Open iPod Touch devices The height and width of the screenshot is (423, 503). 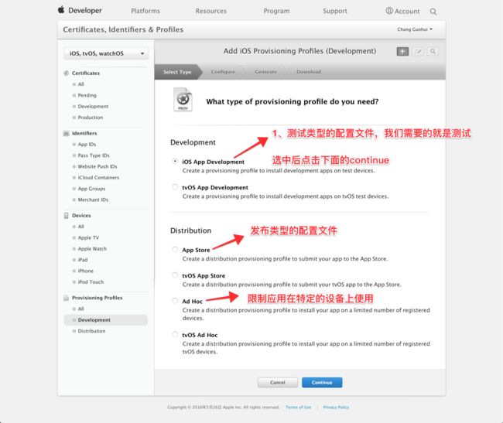[x=91, y=282]
